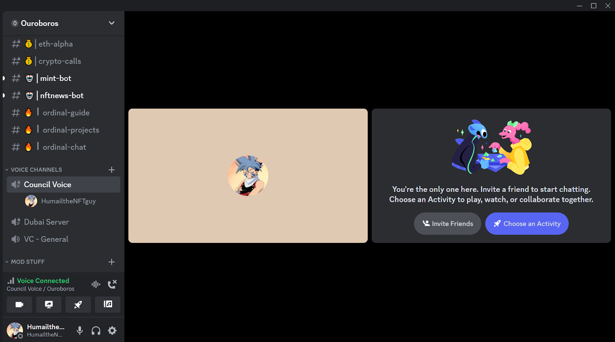Open the mint-bot channel
615x342 pixels.
pyautogui.click(x=56, y=78)
